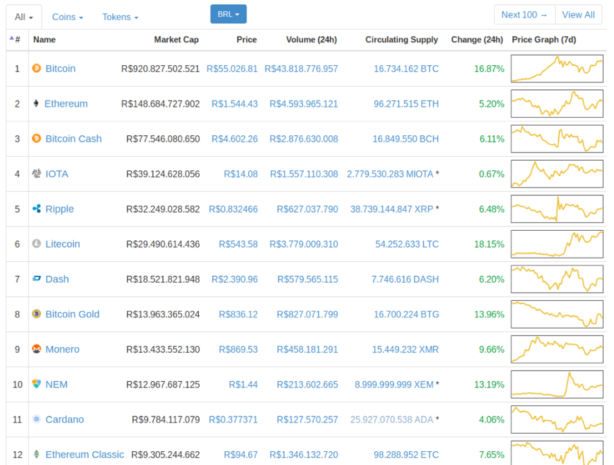
Task: Open the Bitcoin Gold 7d price graph
Action: [x=557, y=314]
